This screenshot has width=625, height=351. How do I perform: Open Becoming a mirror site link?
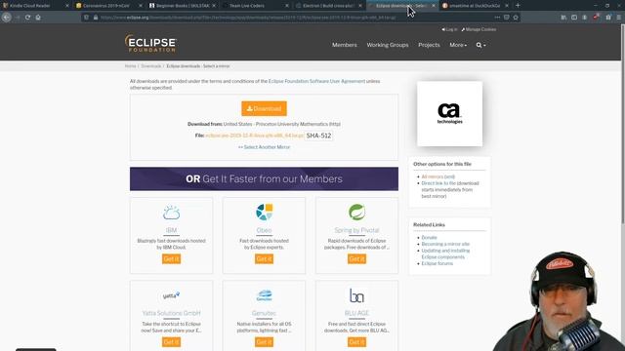click(x=445, y=244)
